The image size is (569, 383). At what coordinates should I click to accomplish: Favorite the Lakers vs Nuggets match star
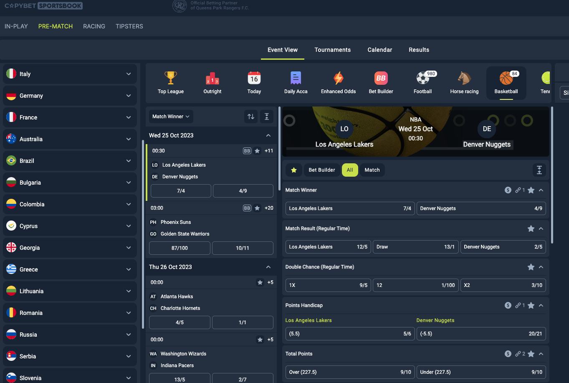click(x=258, y=151)
